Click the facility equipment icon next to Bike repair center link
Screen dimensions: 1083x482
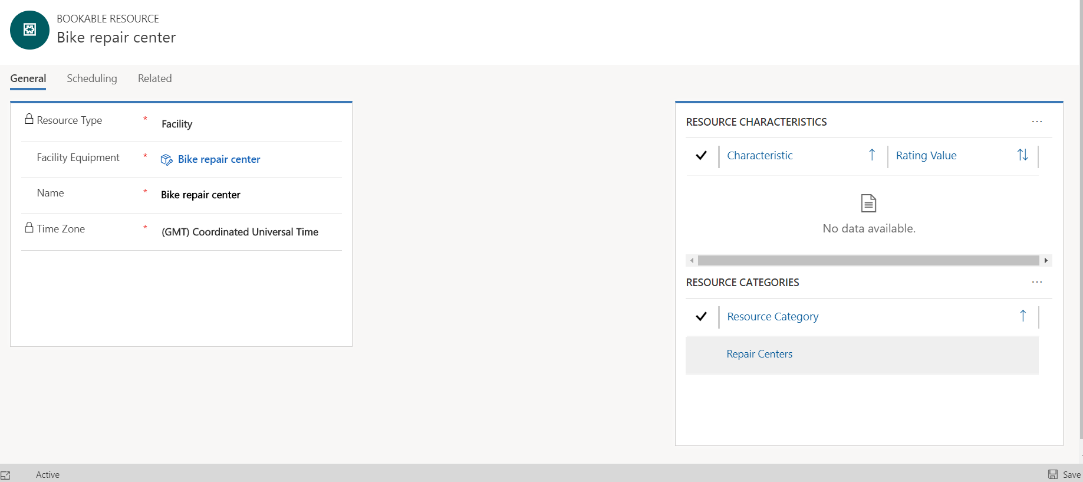pos(167,160)
